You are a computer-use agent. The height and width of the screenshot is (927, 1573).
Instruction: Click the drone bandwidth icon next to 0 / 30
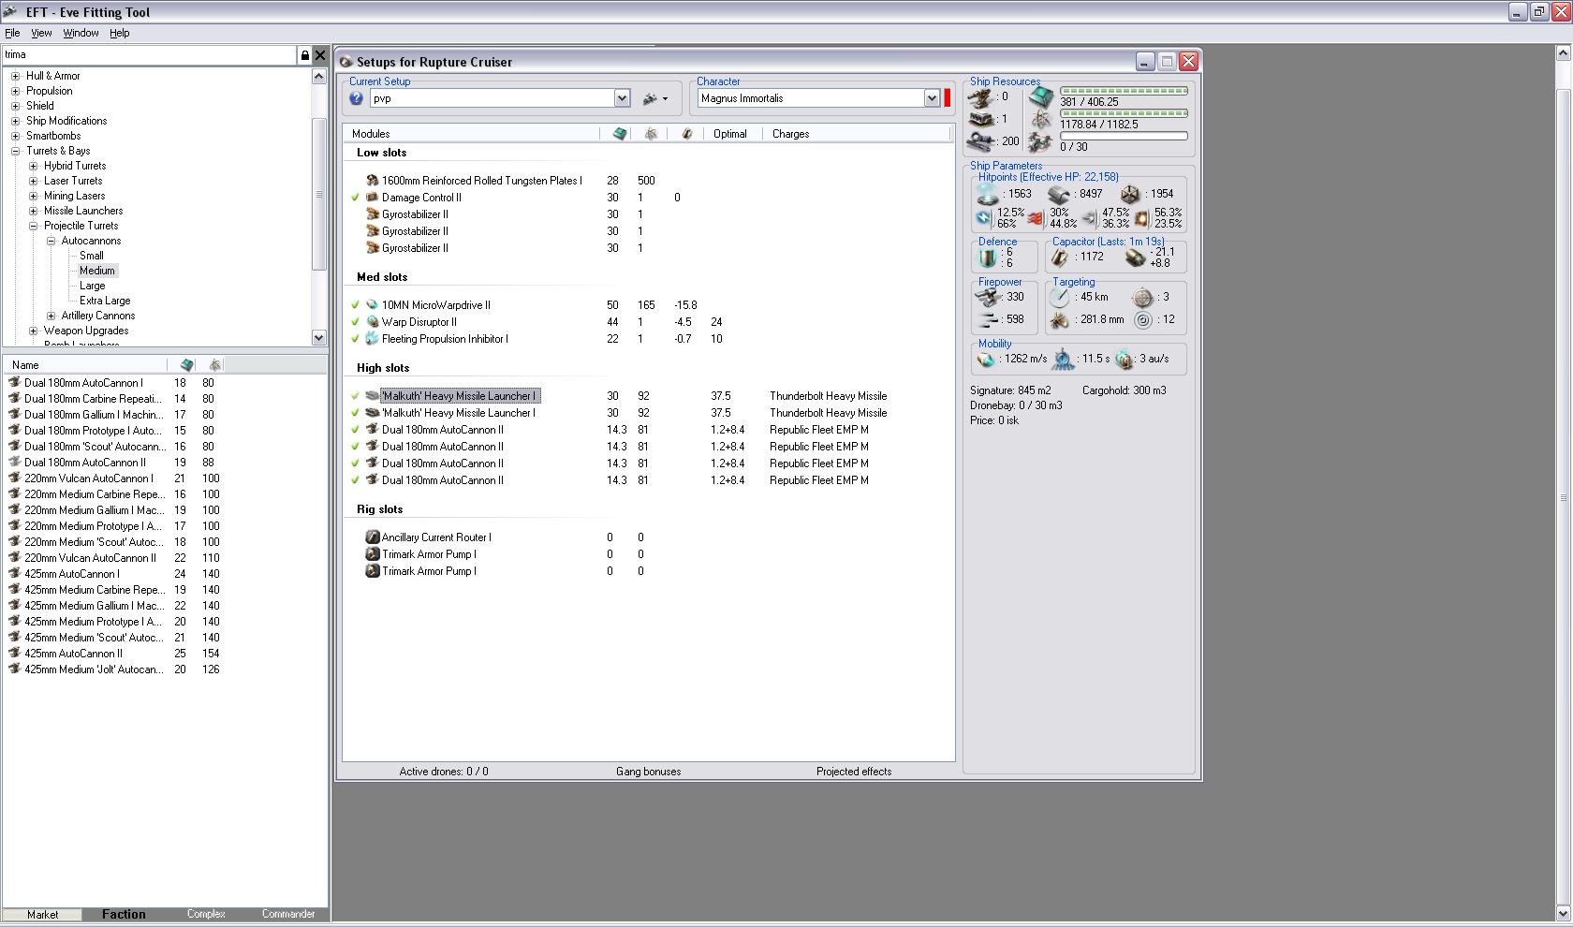click(x=1040, y=142)
